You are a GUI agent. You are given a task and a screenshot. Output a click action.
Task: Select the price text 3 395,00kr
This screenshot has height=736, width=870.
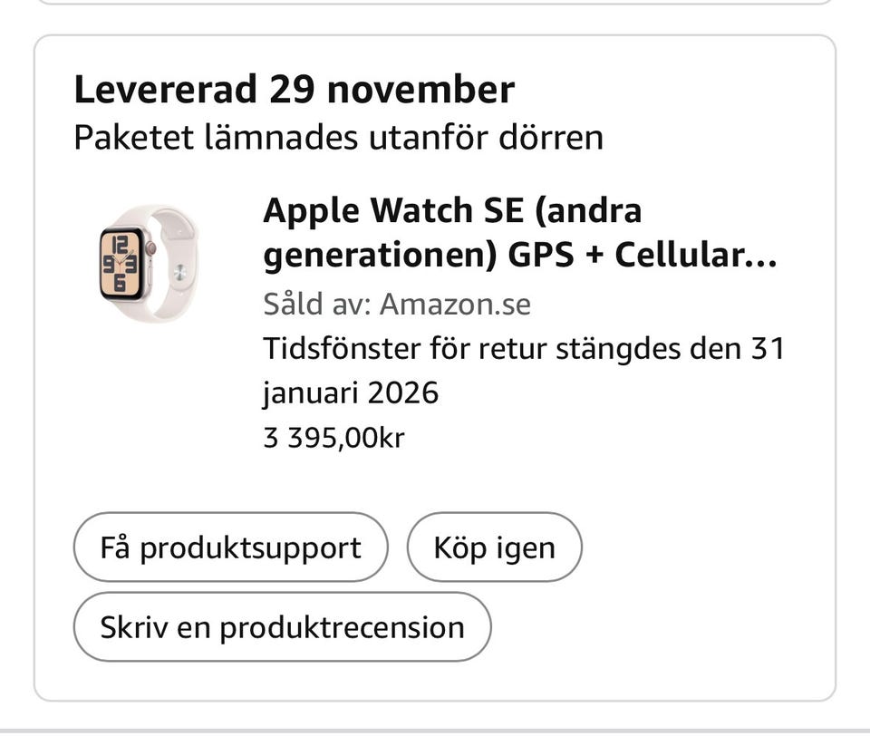pos(335,437)
